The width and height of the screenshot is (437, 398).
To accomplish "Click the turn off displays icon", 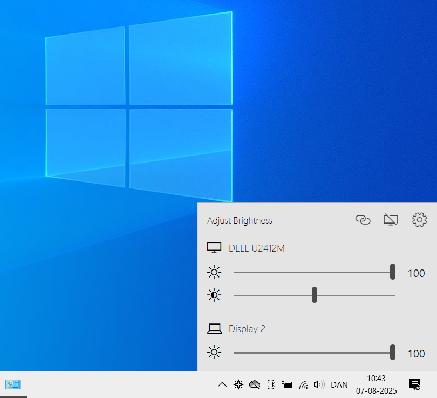I will [391, 220].
